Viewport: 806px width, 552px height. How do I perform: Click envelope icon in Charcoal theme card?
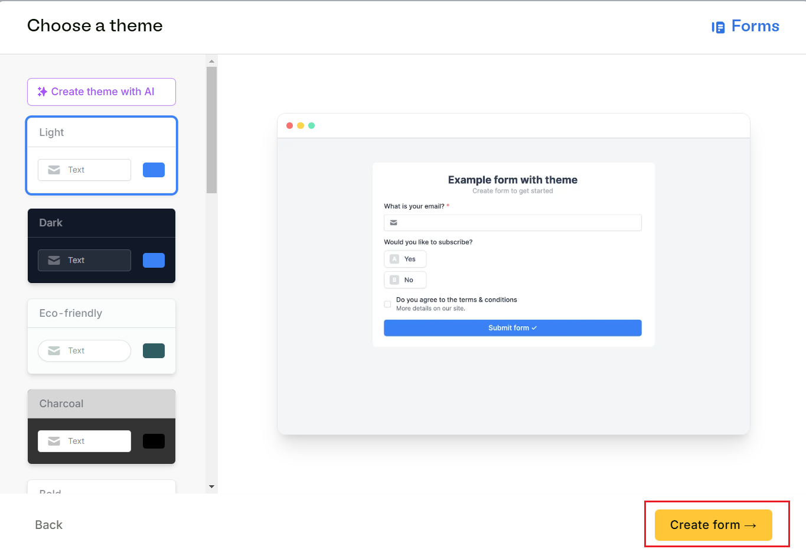tap(54, 441)
